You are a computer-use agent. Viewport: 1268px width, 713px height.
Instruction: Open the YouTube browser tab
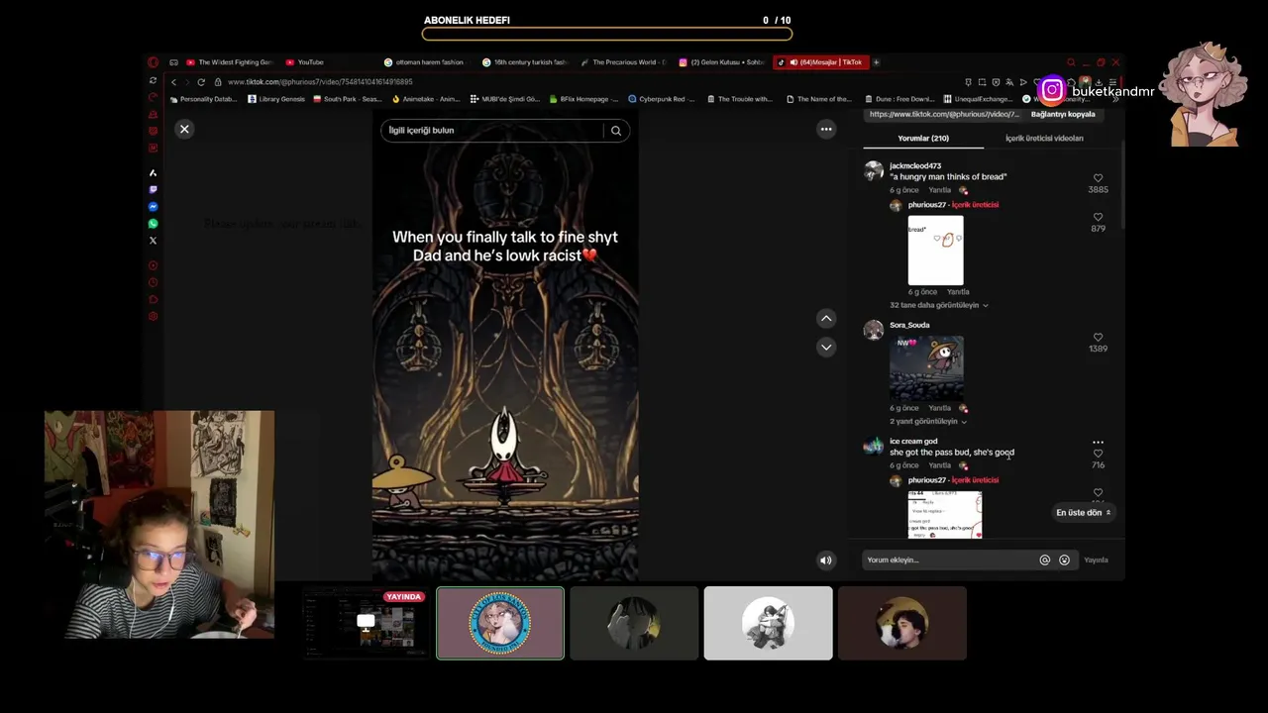coord(305,62)
